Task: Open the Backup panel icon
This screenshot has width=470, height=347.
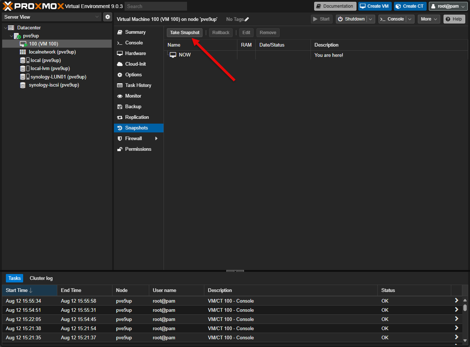Action: coord(120,106)
